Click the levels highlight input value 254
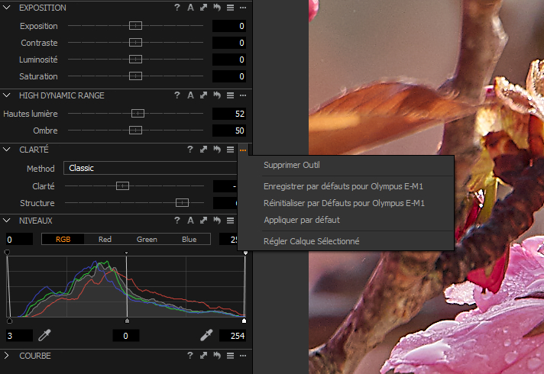Image resolution: width=544 pixels, height=374 pixels. tap(232, 336)
